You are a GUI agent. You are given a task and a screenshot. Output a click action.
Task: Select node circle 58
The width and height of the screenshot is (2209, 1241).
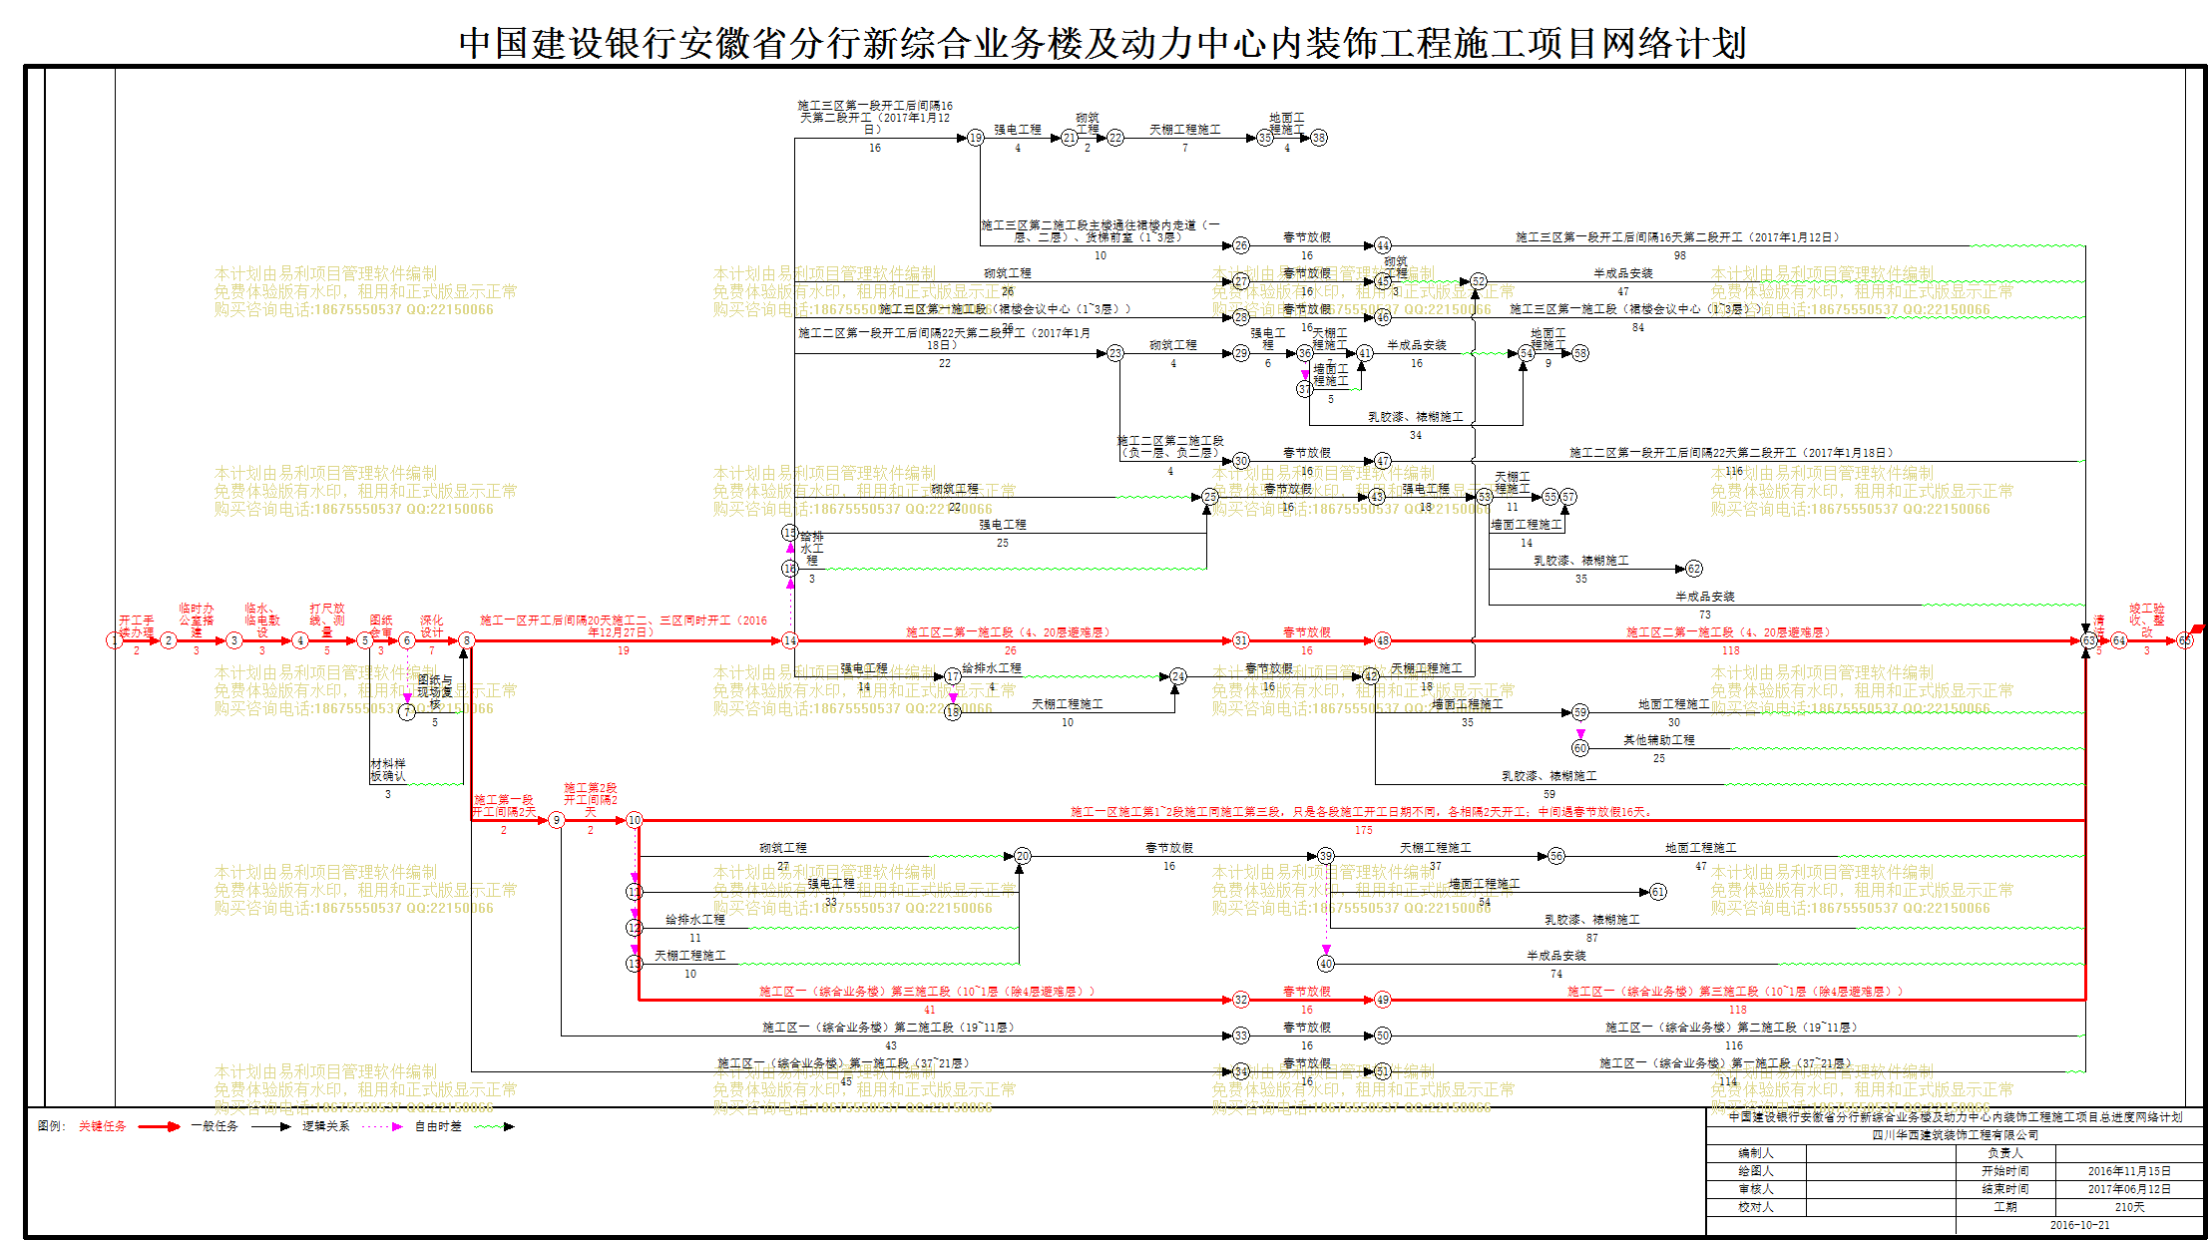click(x=1580, y=353)
